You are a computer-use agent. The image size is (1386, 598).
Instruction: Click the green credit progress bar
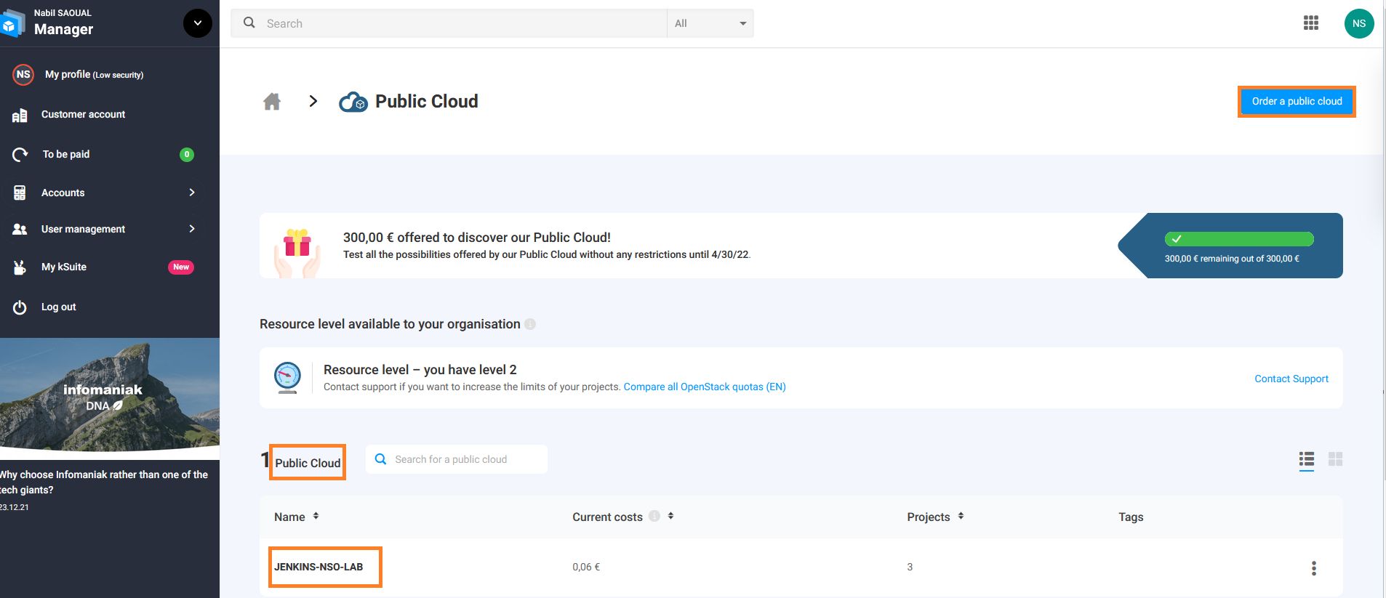pyautogui.click(x=1239, y=239)
